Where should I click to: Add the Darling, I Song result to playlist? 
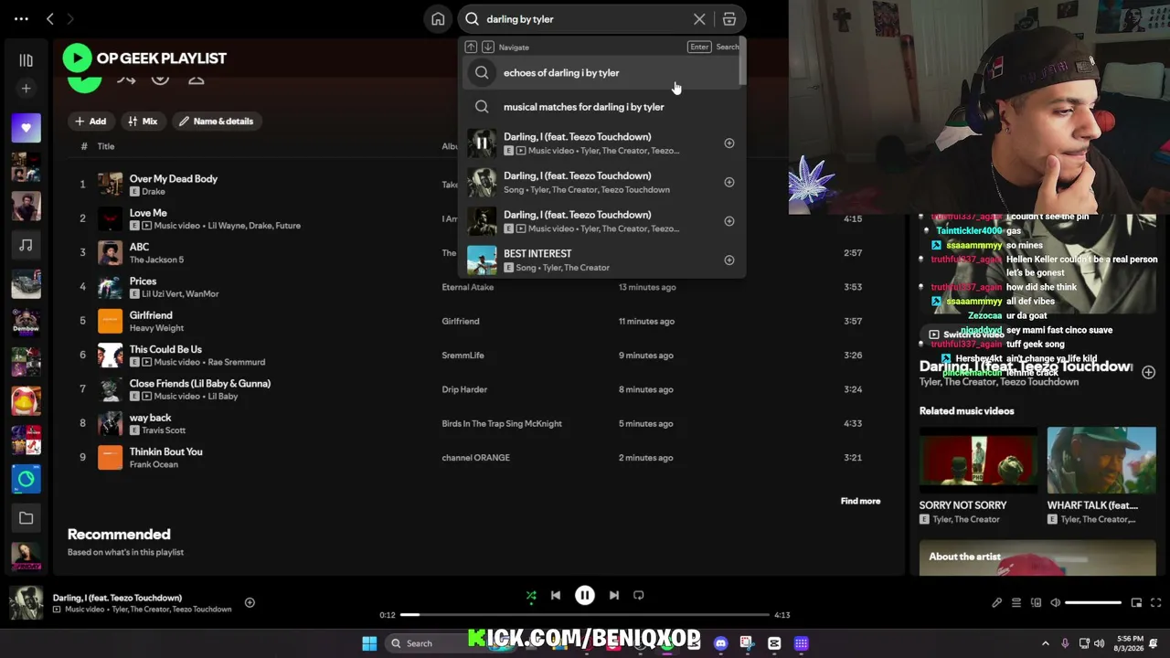point(729,182)
